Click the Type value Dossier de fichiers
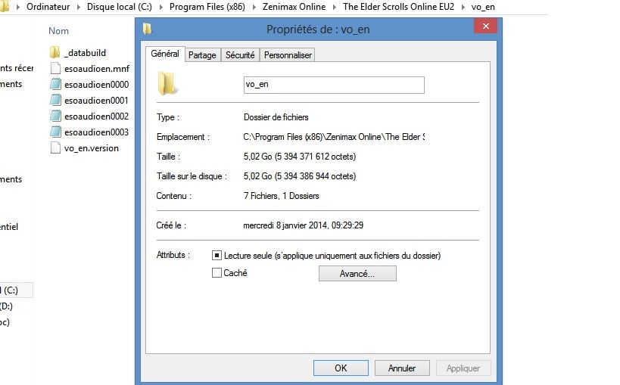The width and height of the screenshot is (620, 385). (276, 117)
